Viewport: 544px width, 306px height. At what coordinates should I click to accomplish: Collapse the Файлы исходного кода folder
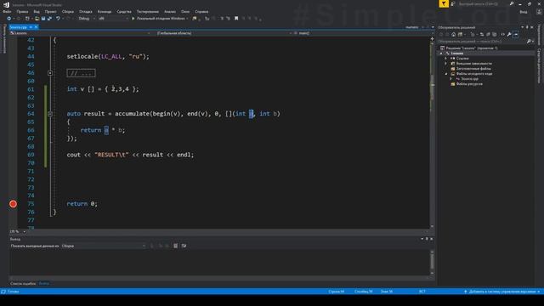point(445,74)
